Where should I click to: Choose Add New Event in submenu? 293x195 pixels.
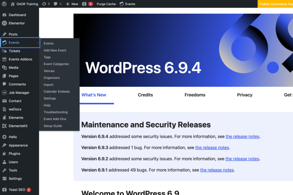55,50
